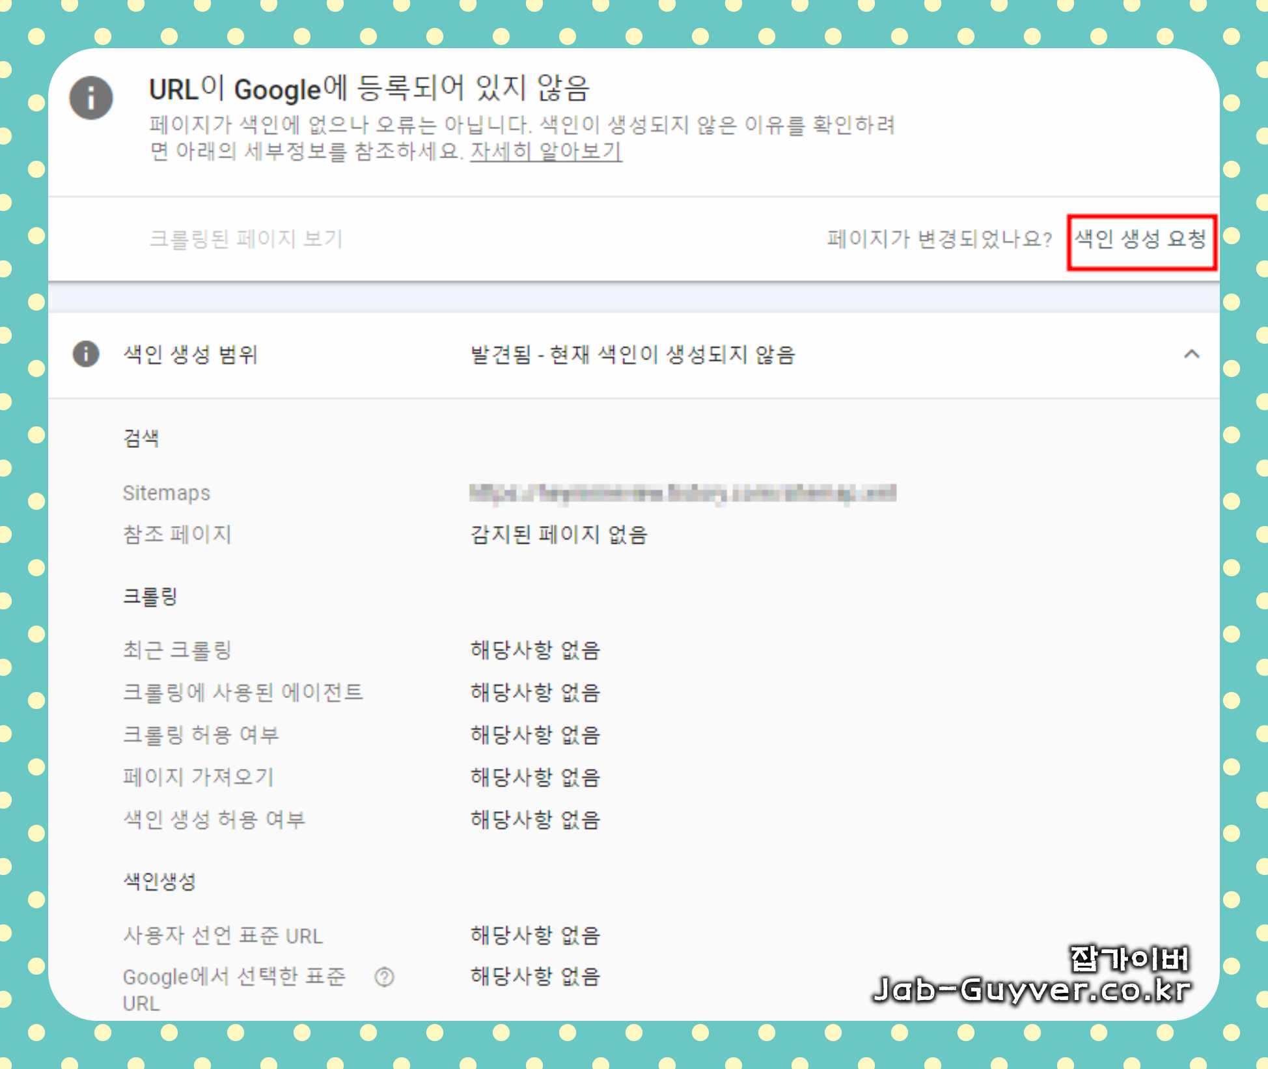Click the Google에서 선택한 표준 URL label
This screenshot has width=1268, height=1069.
(234, 977)
